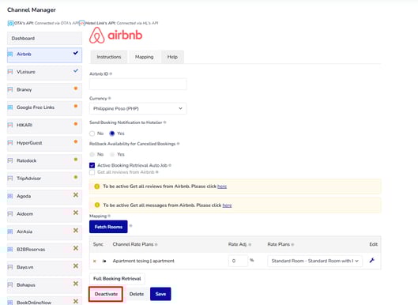The image size is (418, 305).
Task: Switch to the Mapping tab
Action: tap(145, 57)
